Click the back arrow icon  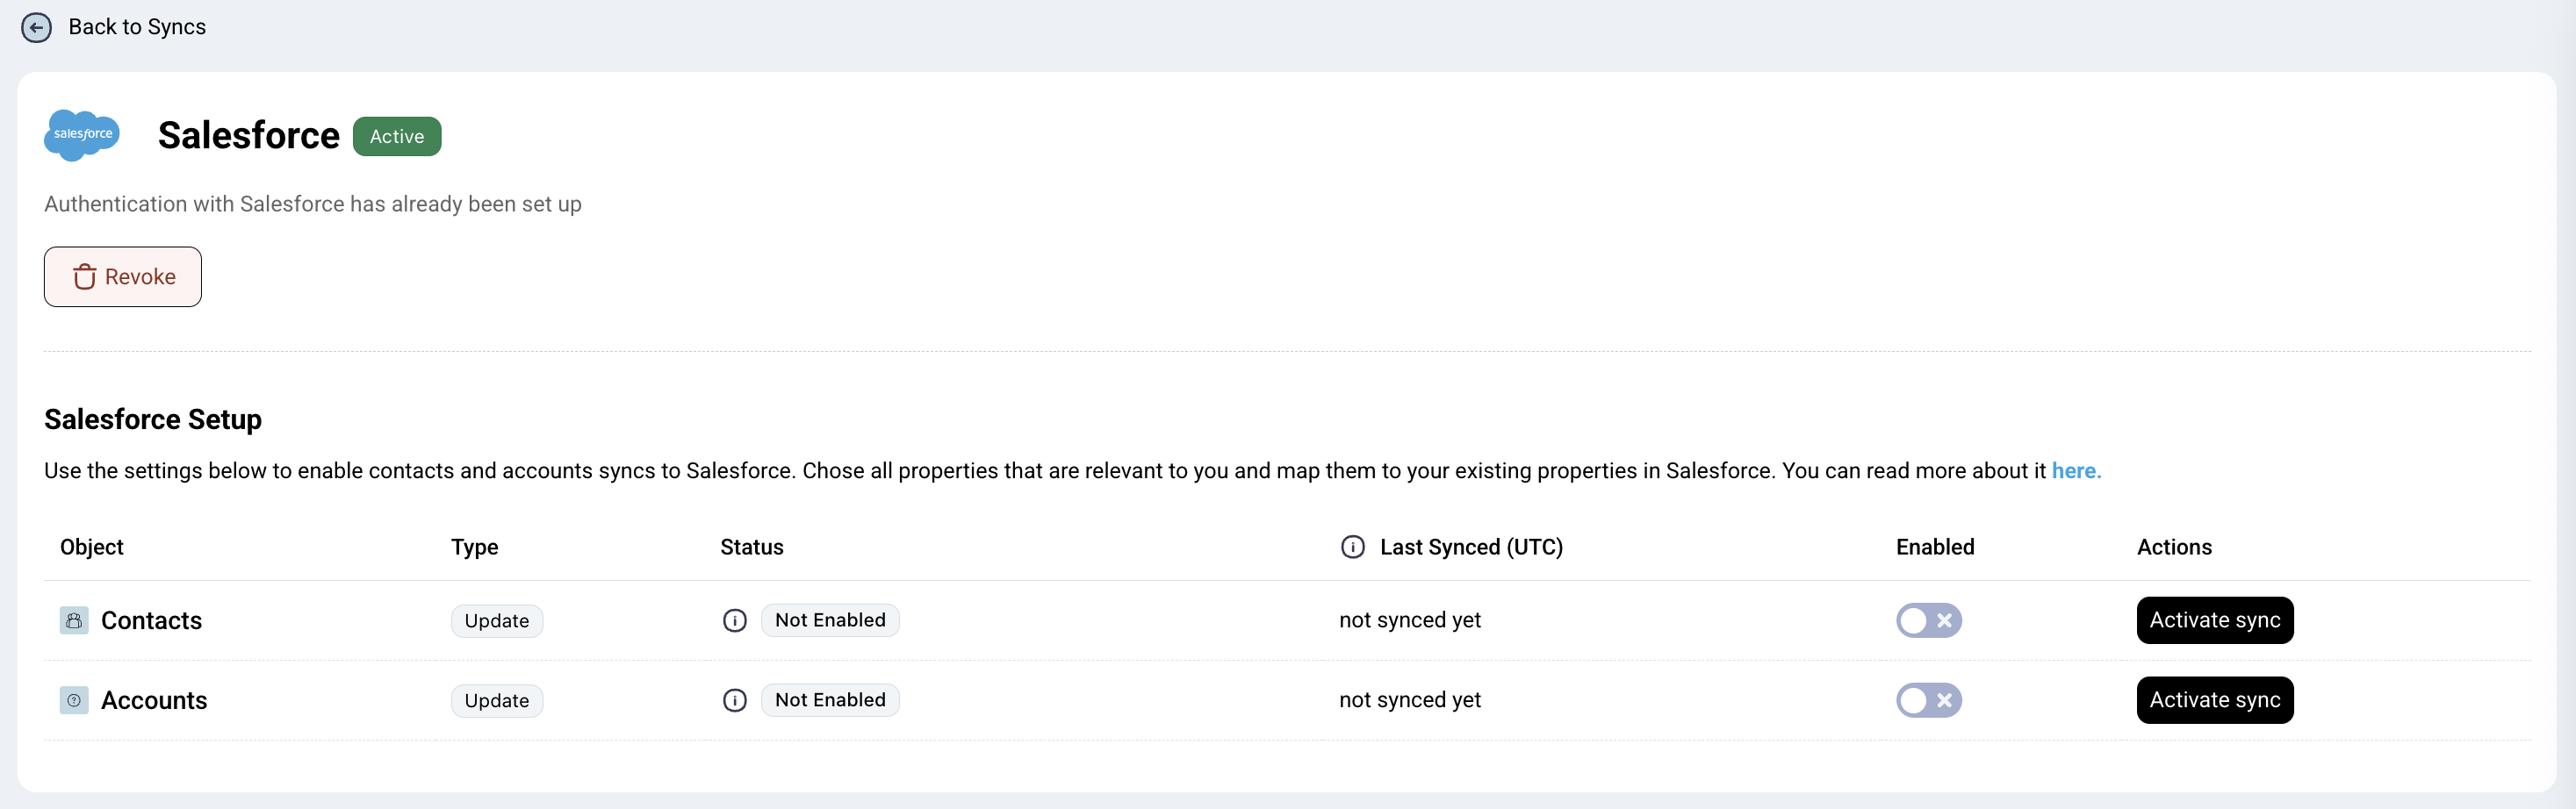[x=36, y=27]
